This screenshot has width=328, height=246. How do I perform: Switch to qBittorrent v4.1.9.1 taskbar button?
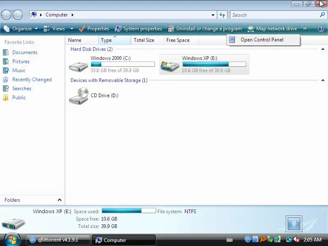pos(58,240)
